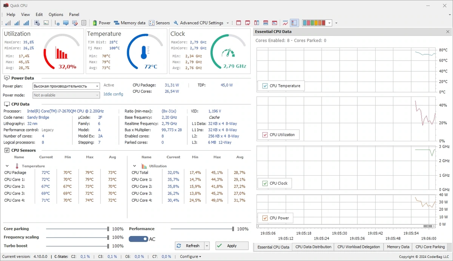The width and height of the screenshot is (453, 261).
Task: Click the screen-with-gear toolbar icon
Action: tap(37, 23)
